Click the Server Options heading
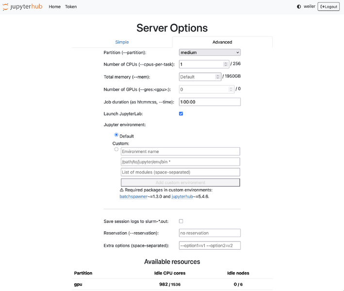This screenshot has height=291, width=344. (x=172, y=28)
